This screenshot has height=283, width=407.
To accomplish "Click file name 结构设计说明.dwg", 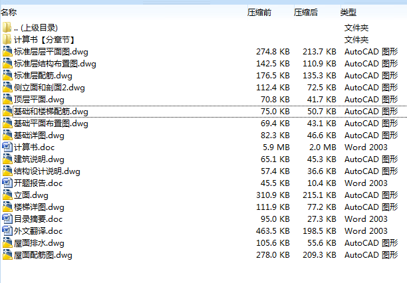I will [x=47, y=171].
